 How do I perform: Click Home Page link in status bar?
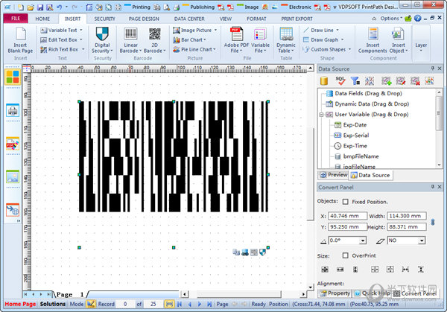[21, 304]
